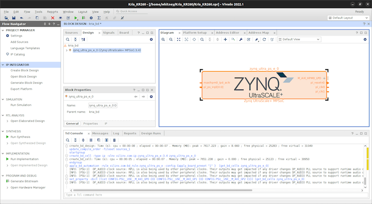Click the Quick Access search field

[132, 12]
